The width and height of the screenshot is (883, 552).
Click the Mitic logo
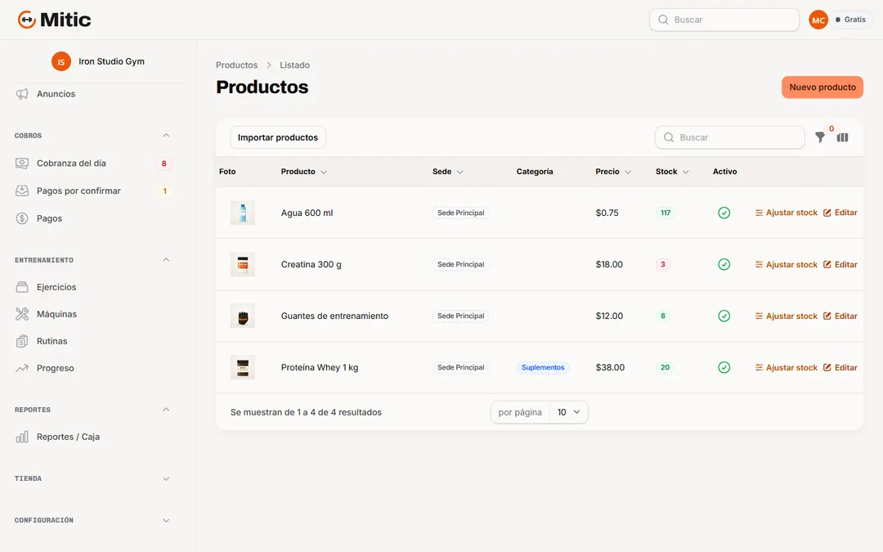(54, 20)
